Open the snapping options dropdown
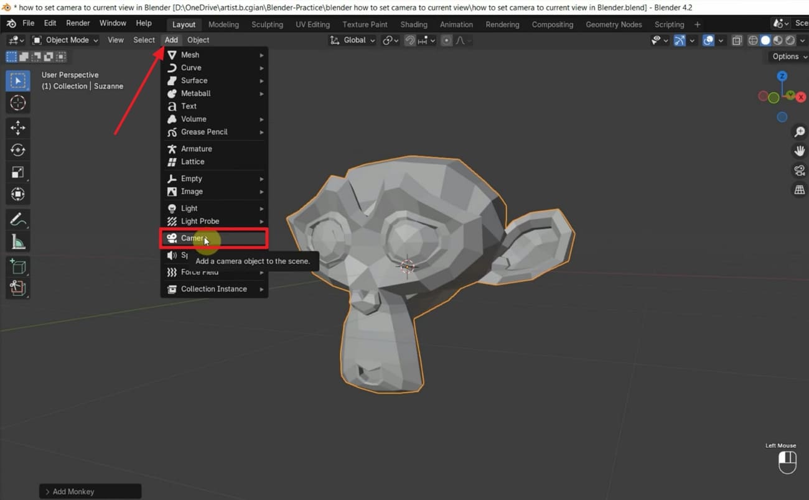The width and height of the screenshot is (809, 500). (x=426, y=40)
